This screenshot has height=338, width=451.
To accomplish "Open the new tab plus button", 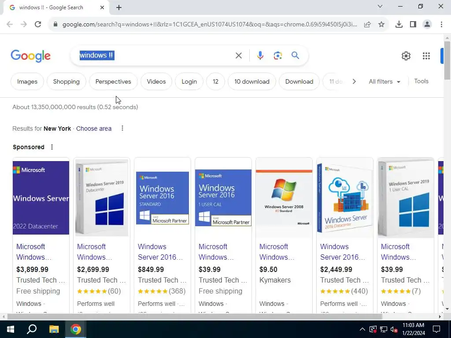I will click(119, 7).
